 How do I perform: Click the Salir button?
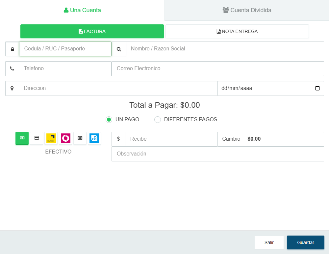point(269,242)
